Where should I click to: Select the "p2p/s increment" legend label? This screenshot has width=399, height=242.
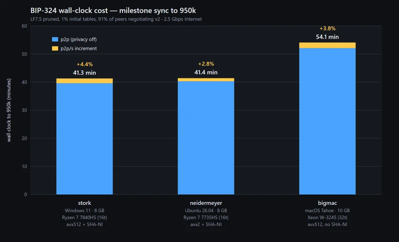(x=79, y=48)
